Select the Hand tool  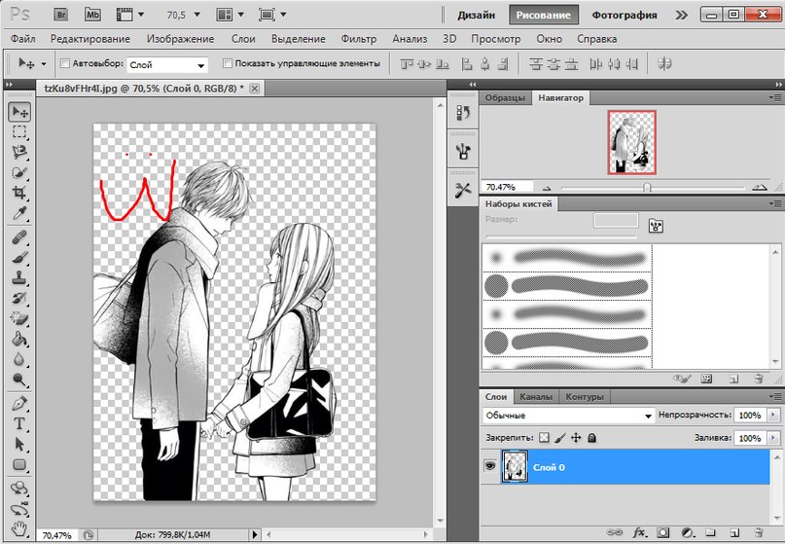tap(19, 527)
